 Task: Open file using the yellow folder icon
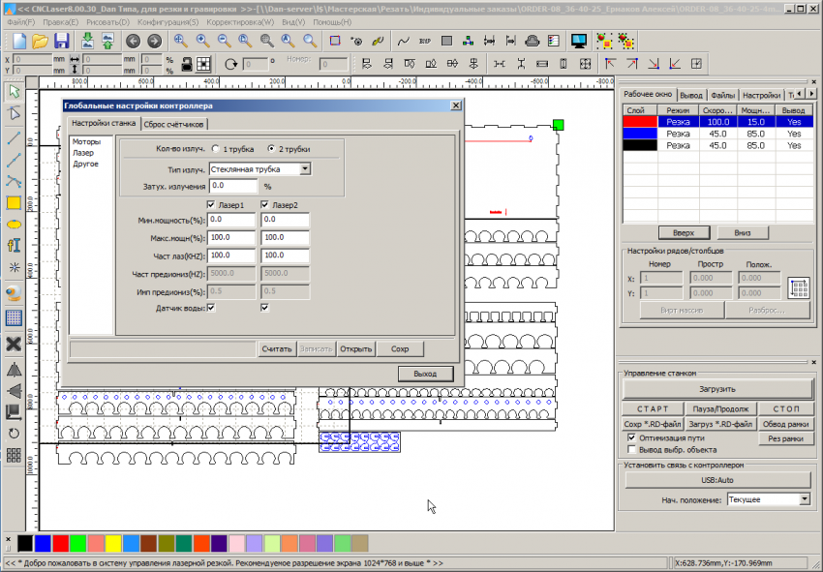(x=40, y=42)
